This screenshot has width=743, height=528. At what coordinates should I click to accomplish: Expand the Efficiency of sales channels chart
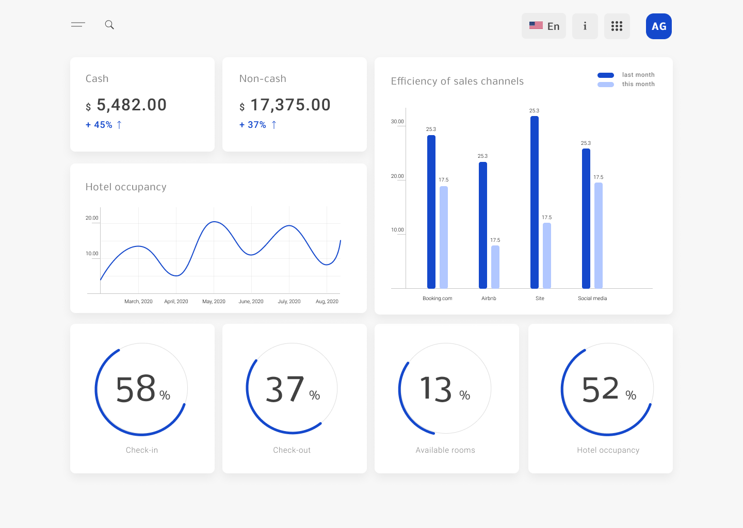457,81
